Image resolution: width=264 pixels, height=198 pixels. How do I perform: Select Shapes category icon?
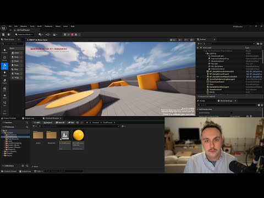point(4,81)
